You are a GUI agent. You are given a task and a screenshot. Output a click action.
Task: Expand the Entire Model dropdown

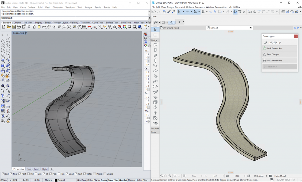point(288,176)
